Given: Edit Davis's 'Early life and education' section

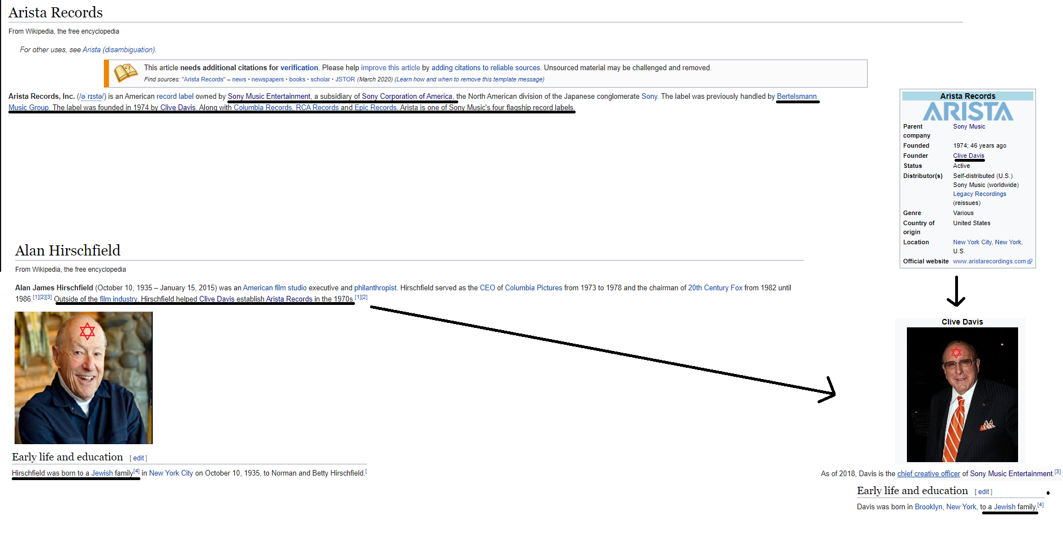Looking at the screenshot, I should coord(983,492).
